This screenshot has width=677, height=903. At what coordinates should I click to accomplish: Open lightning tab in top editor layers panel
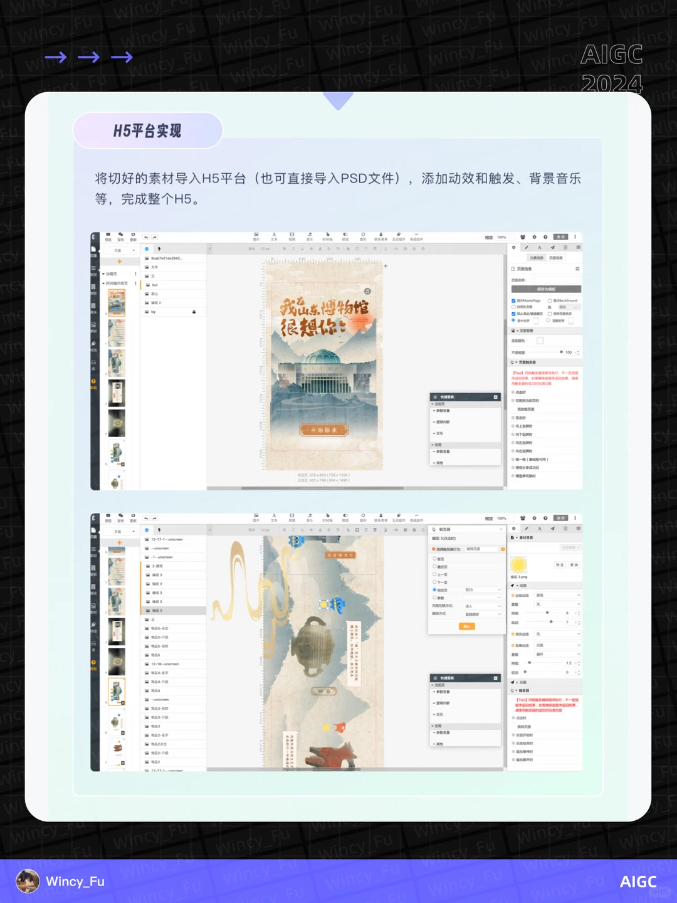point(159,249)
